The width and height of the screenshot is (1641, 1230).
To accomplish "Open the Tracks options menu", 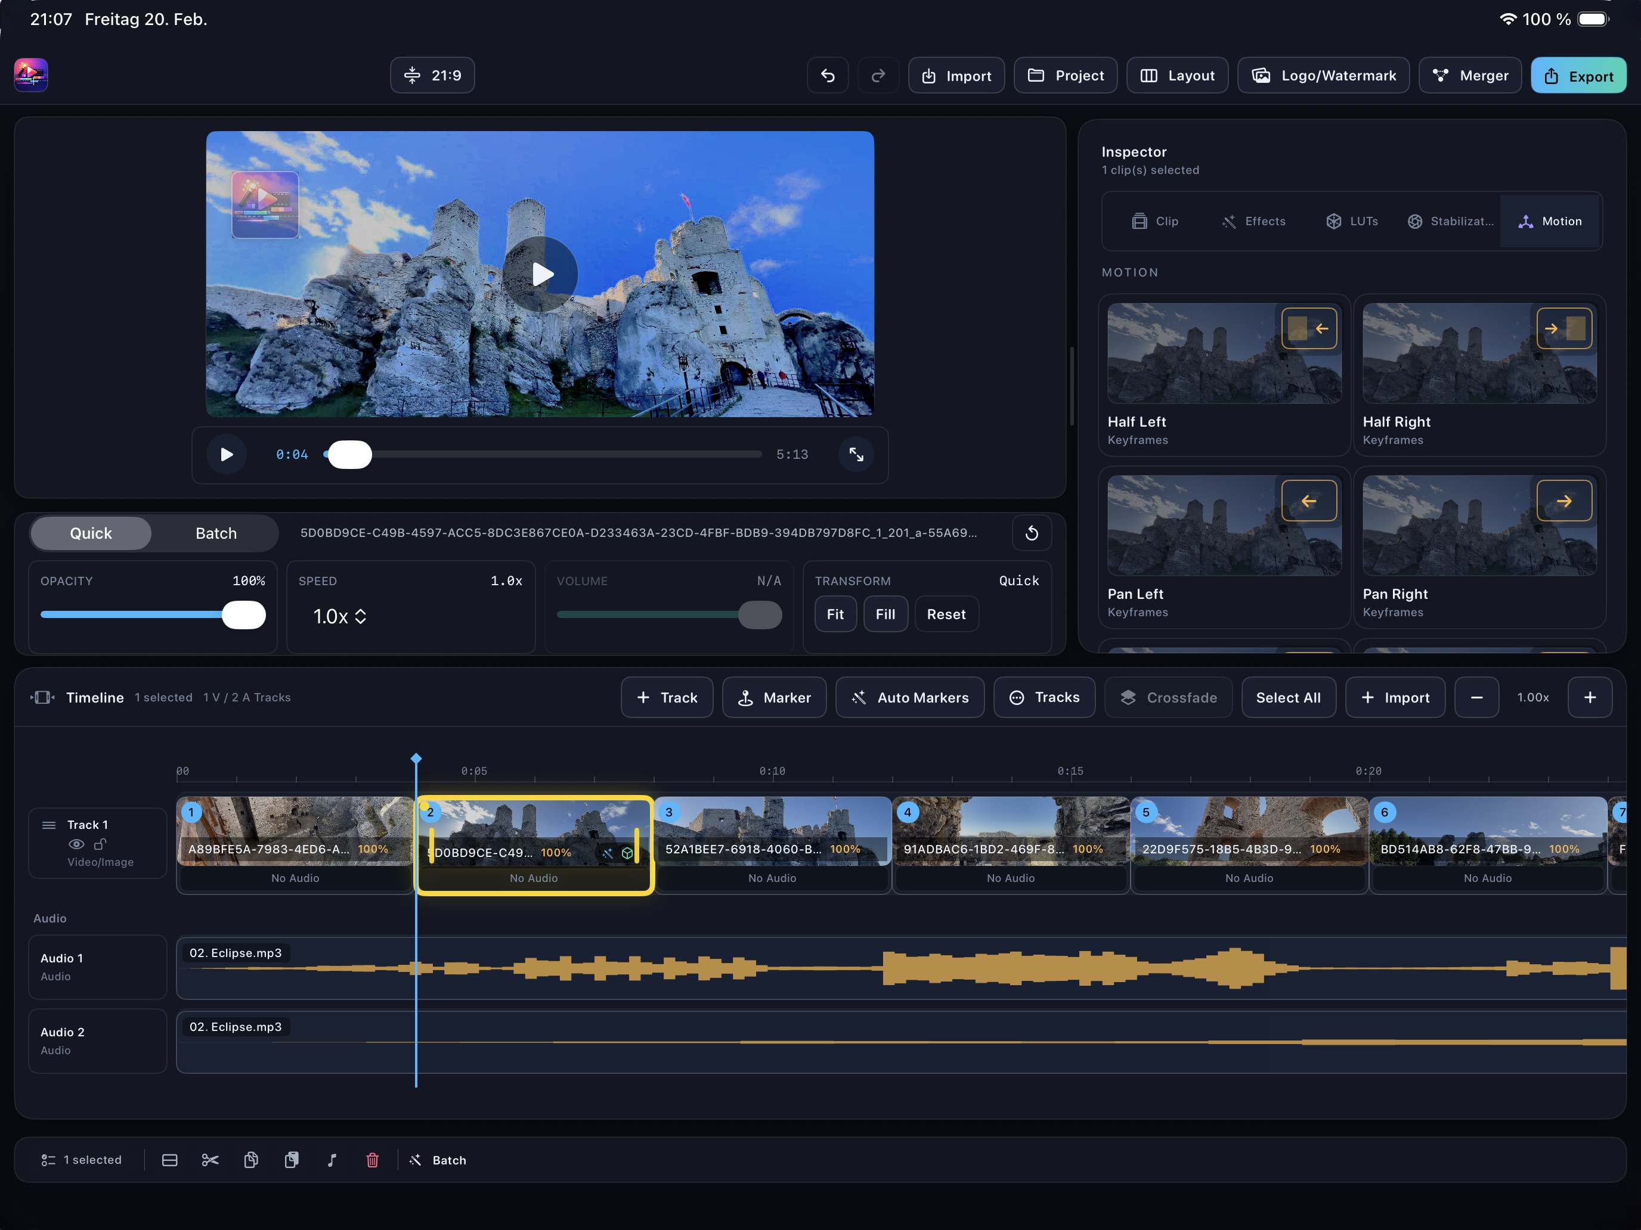I will pos(1044,697).
